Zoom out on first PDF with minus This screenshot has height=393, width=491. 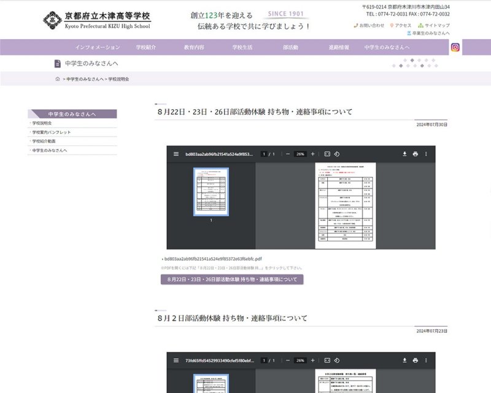pos(288,154)
